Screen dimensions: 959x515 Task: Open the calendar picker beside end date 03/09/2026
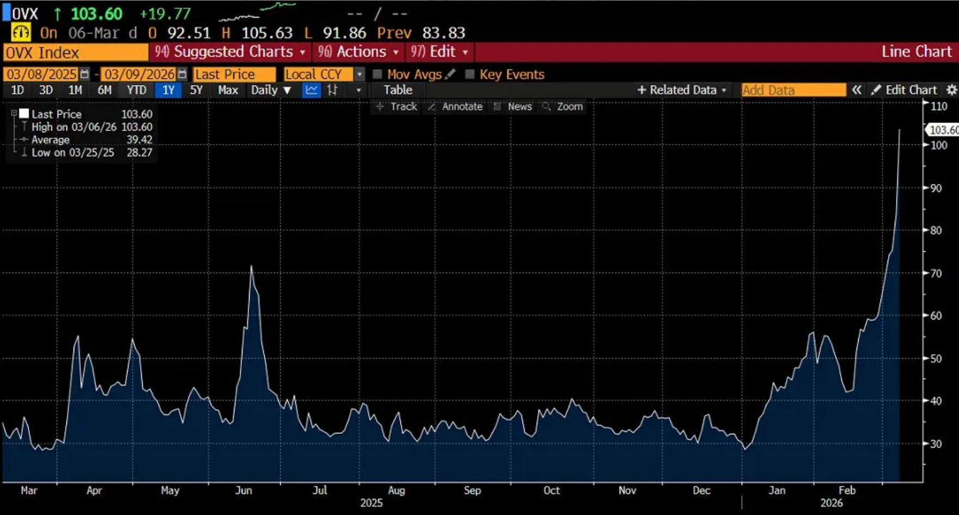coord(183,74)
